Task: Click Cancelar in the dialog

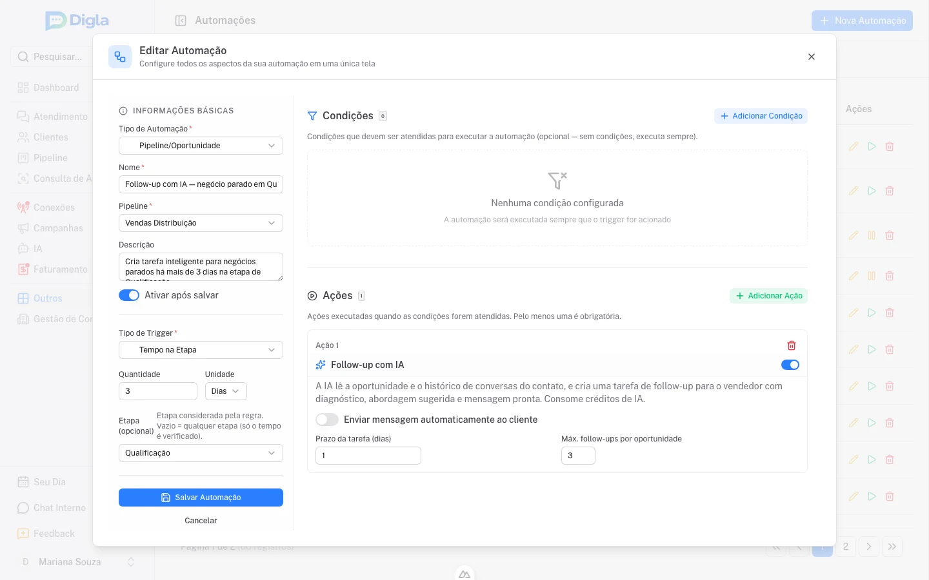Action: click(x=201, y=521)
